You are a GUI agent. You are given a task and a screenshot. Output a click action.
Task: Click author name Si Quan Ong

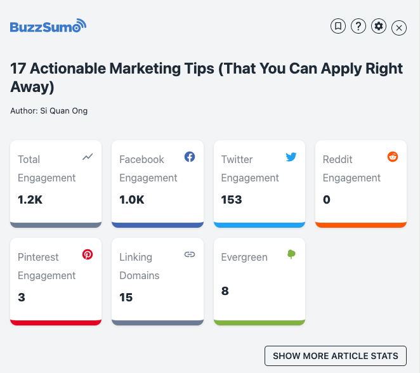[63, 111]
